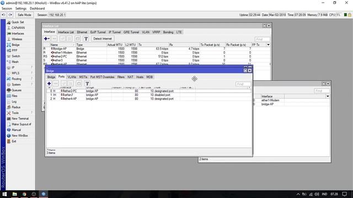This screenshot has height=198, width=353.
Task: Open the Bonding tab in Interface List
Action: (168, 32)
